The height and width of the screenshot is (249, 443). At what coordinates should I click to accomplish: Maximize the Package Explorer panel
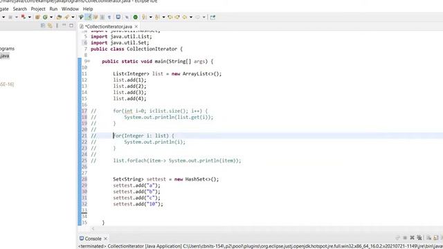[x=71, y=26]
